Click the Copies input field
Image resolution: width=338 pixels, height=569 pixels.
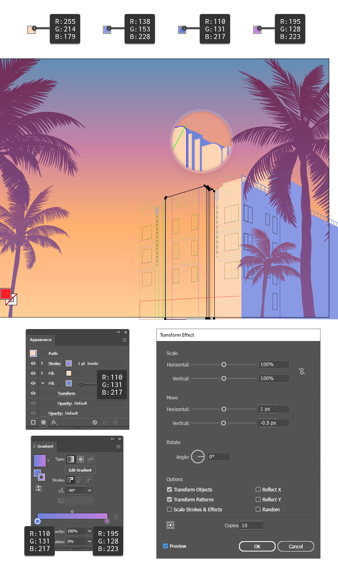tap(251, 525)
